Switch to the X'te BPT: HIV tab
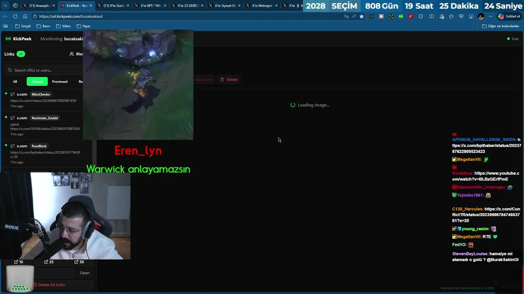The image size is (524, 294). (150, 6)
